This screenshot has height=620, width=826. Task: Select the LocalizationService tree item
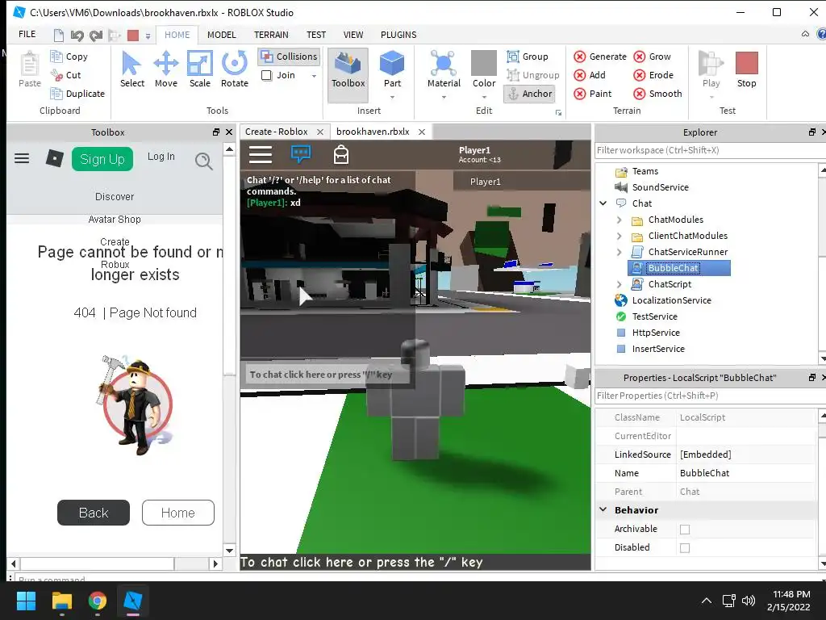tap(671, 300)
